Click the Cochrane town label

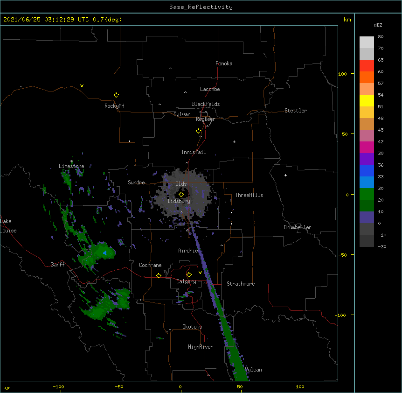150,265
